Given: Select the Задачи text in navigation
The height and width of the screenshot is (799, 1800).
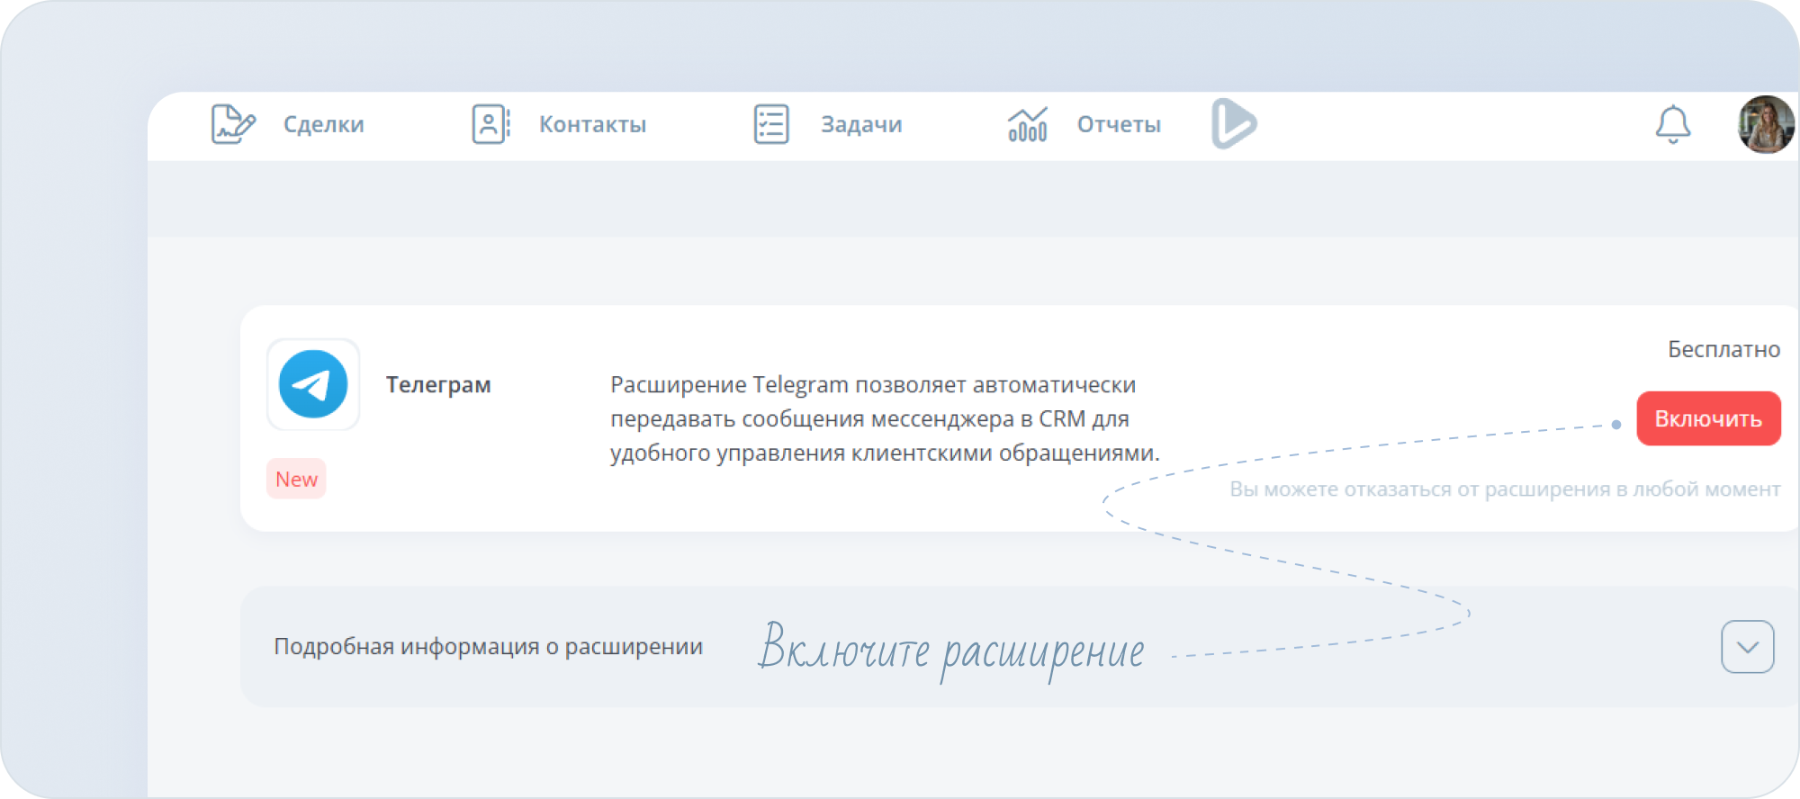Looking at the screenshot, I should (860, 124).
